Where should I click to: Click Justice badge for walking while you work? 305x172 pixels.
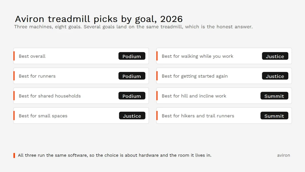pyautogui.click(x=275, y=56)
